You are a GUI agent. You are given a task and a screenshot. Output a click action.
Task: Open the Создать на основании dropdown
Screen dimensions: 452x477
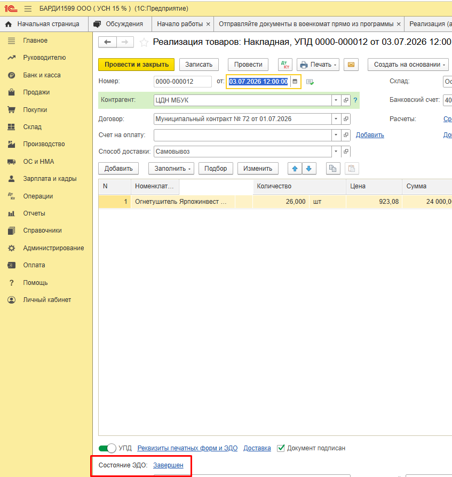click(408, 65)
